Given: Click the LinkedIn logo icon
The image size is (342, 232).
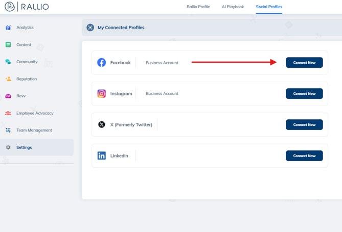Looking at the screenshot, I should tap(101, 156).
